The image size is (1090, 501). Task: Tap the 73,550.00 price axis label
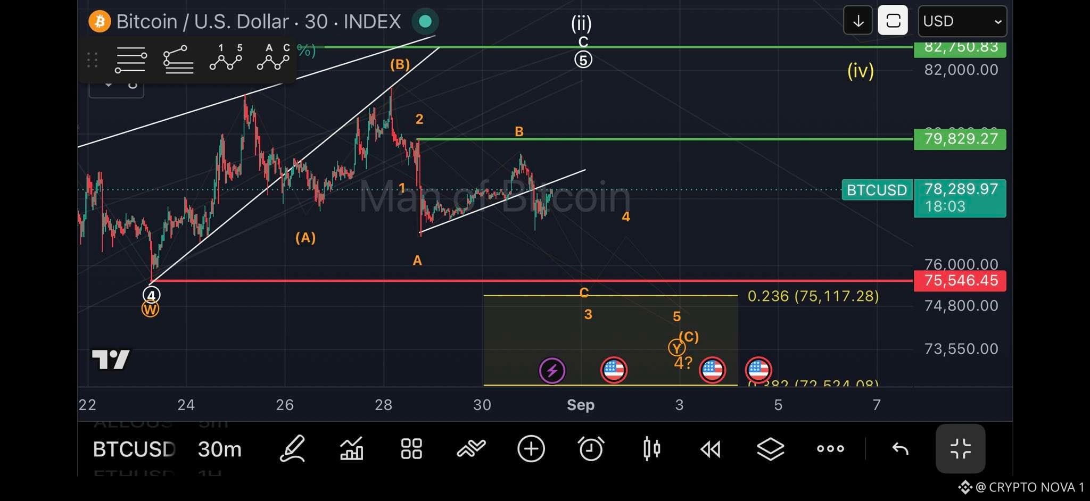click(x=961, y=349)
